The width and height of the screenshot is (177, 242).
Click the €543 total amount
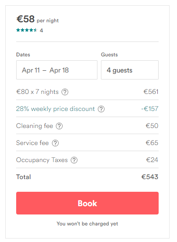tap(150, 177)
